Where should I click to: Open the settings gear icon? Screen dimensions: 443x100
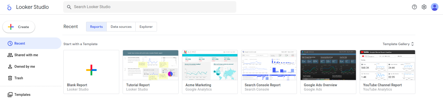(x=424, y=7)
